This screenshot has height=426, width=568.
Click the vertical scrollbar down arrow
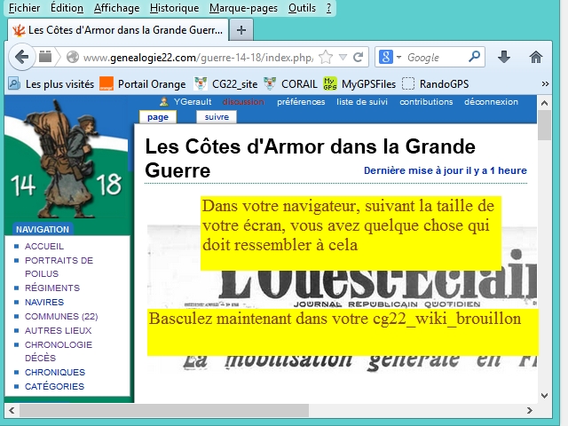(544, 396)
